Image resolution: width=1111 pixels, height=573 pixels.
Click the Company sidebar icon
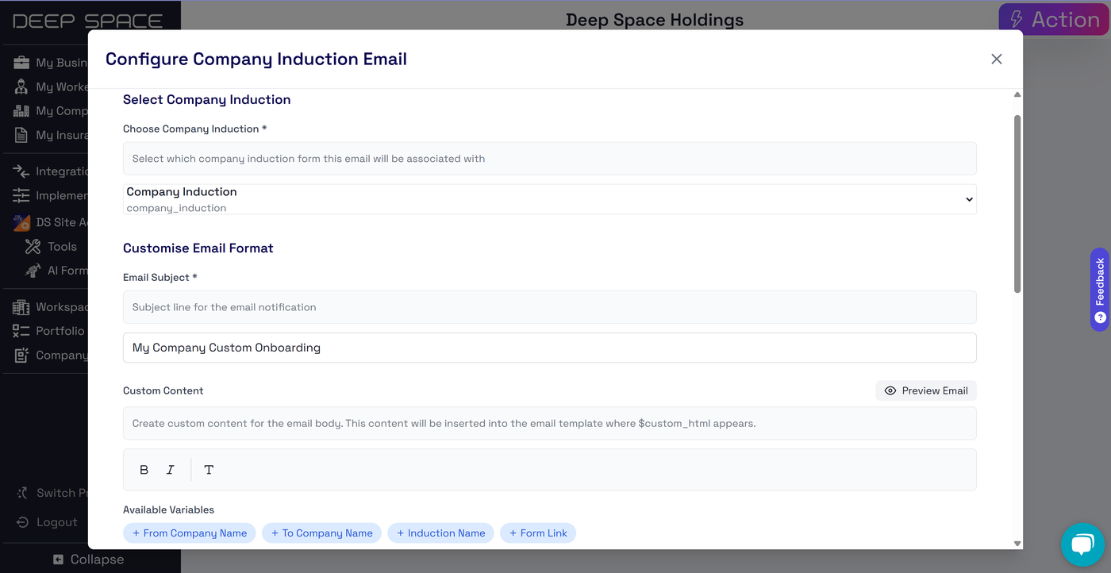[21, 356]
